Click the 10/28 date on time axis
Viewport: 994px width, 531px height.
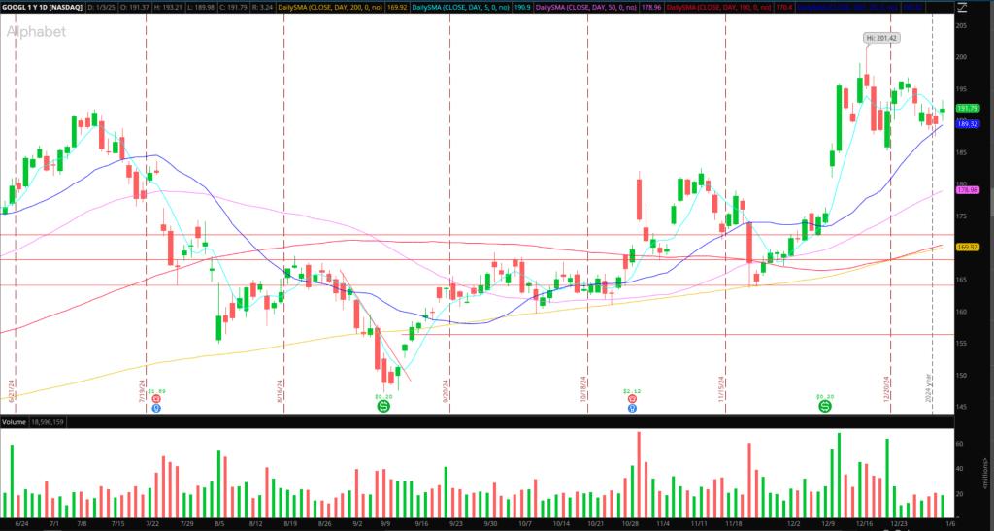tap(630, 524)
